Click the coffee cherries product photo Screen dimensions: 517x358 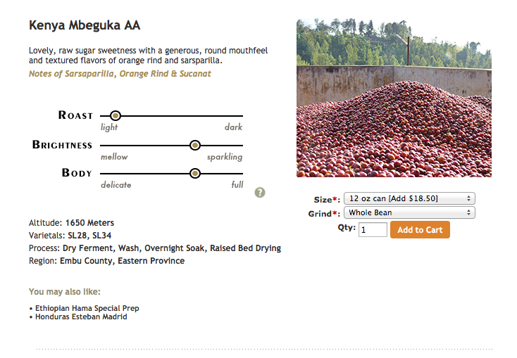[394, 98]
